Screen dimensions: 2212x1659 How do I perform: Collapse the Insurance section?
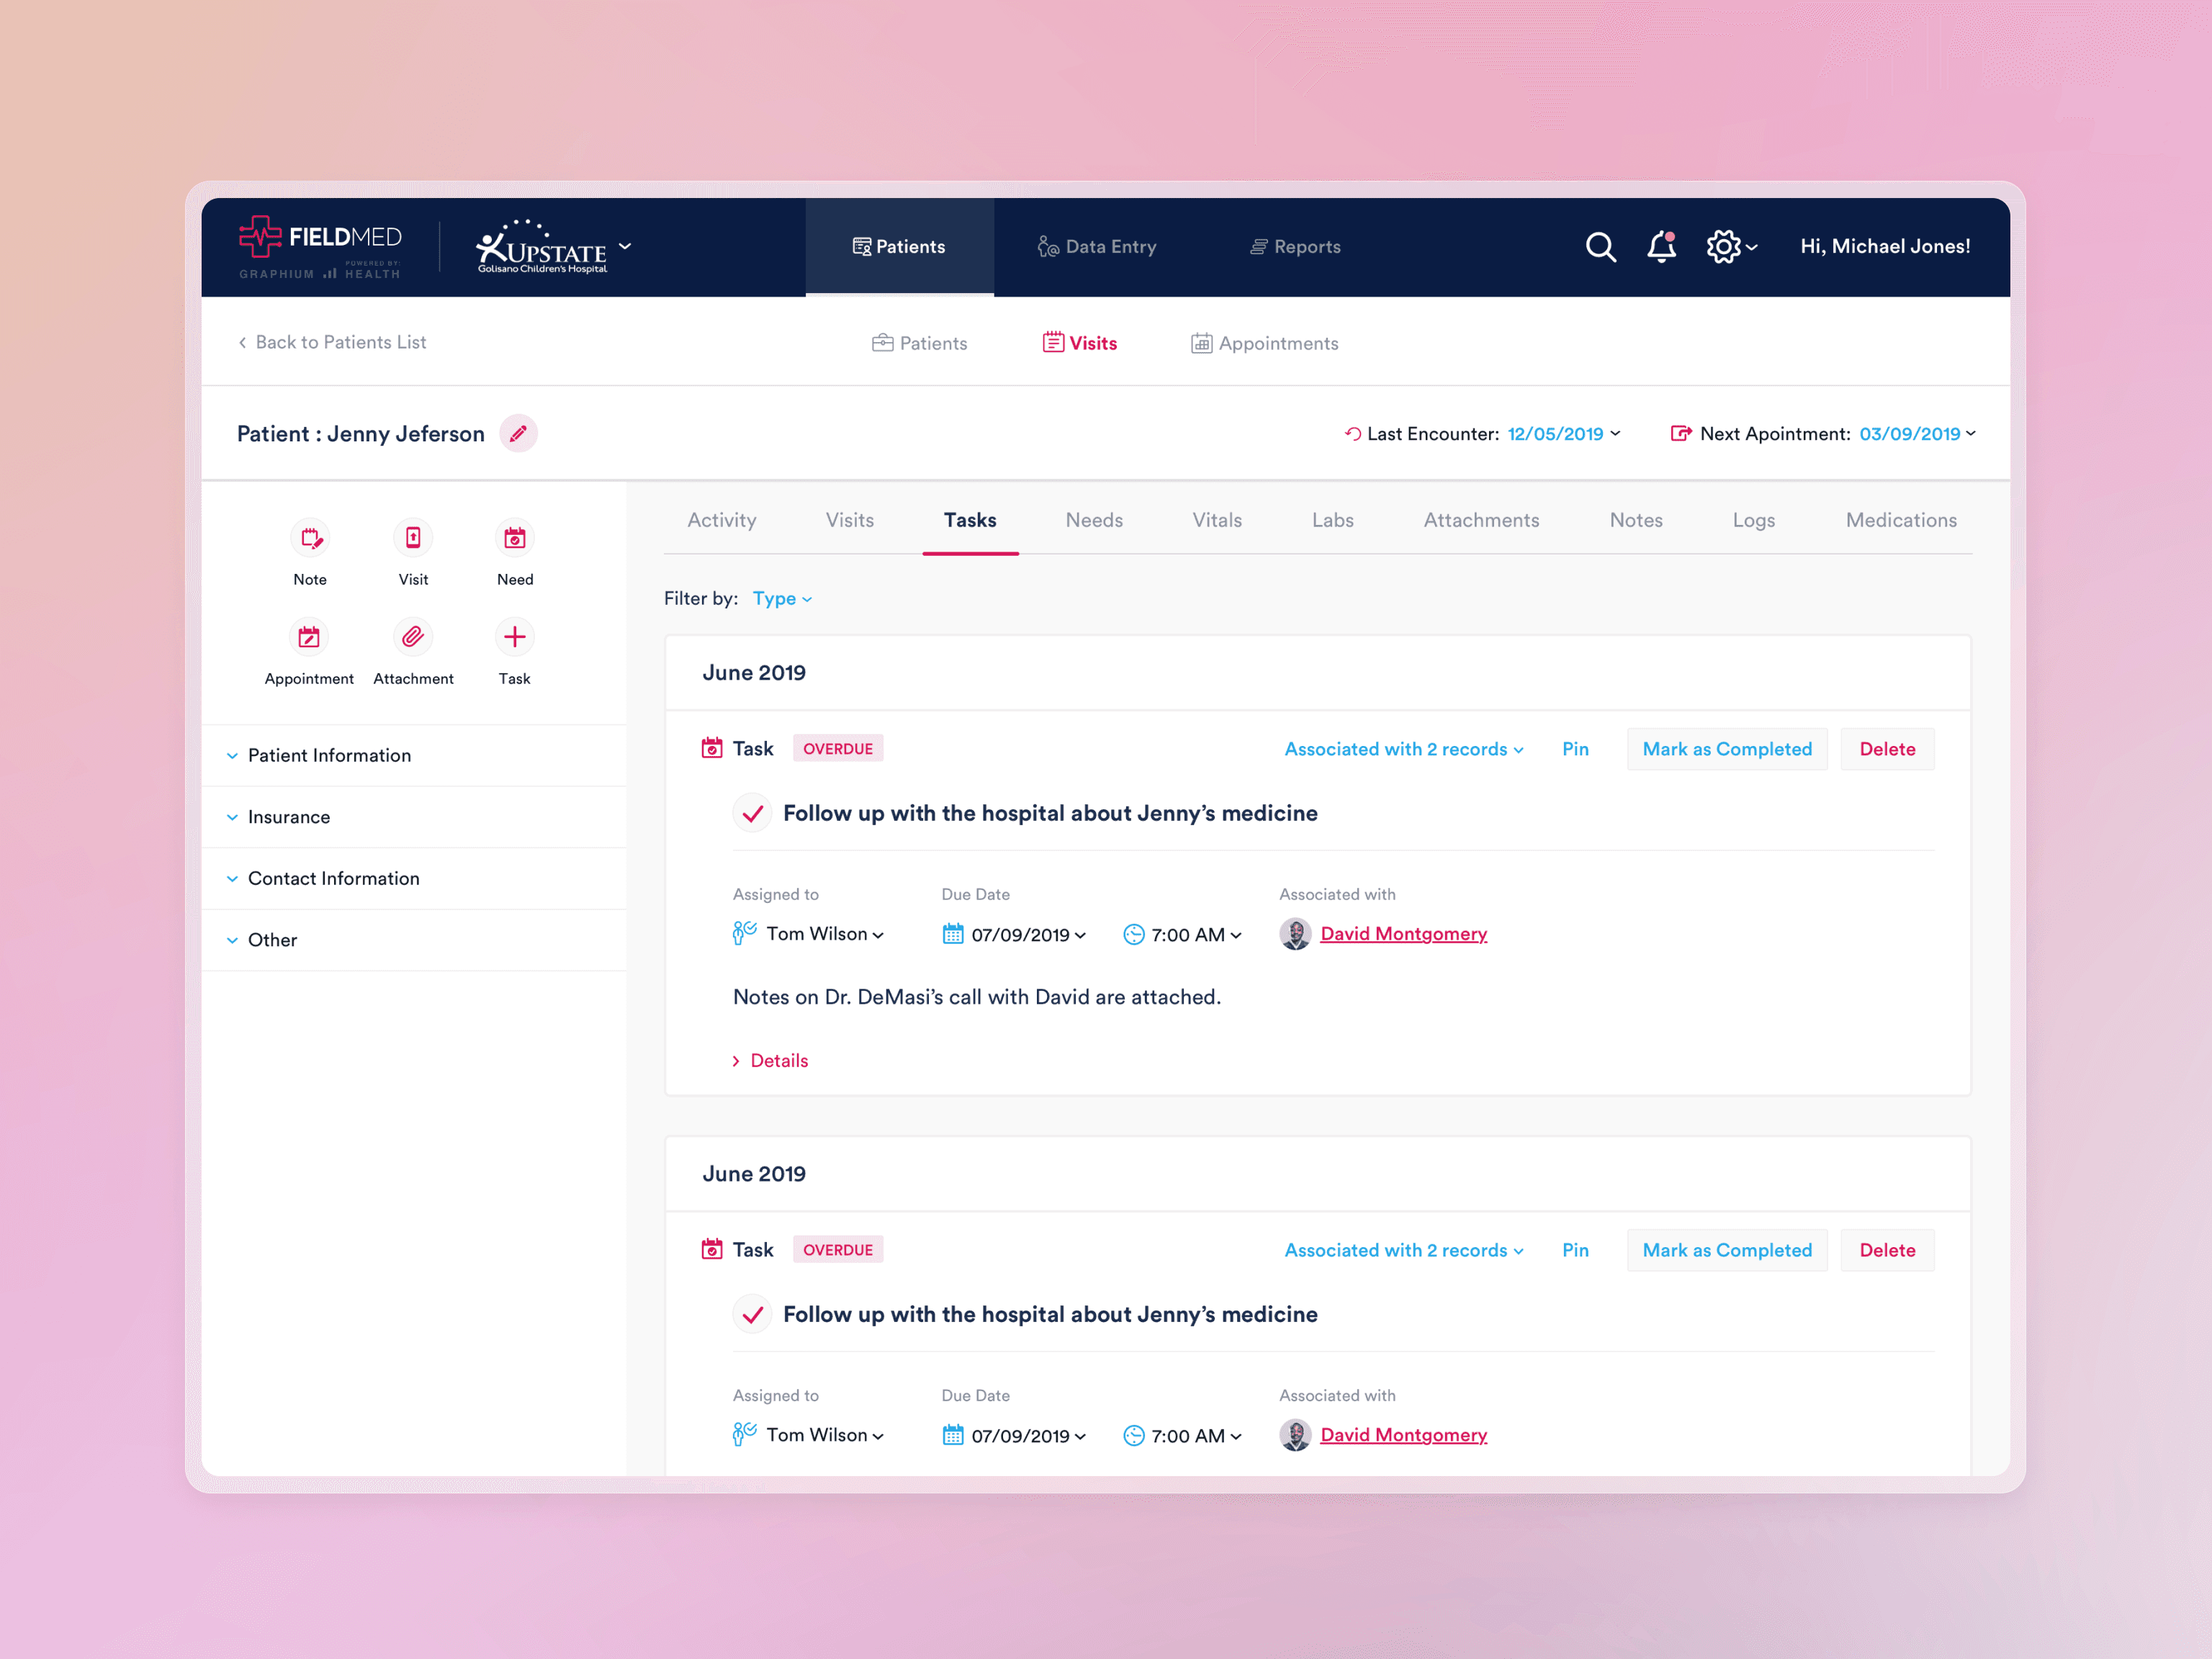[289, 816]
